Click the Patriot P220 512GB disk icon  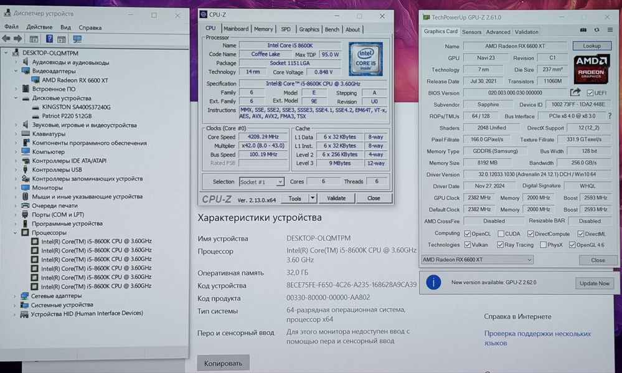[x=35, y=116]
